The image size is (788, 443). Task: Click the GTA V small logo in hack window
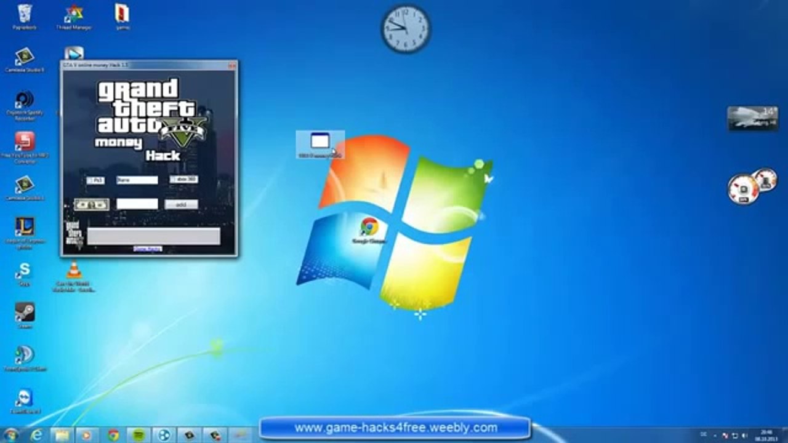(74, 235)
